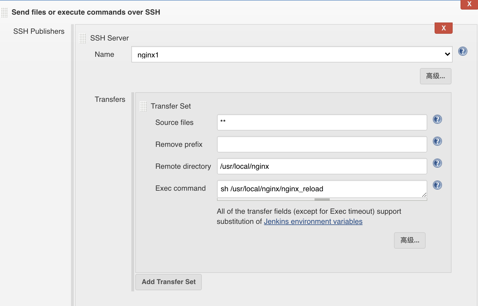Open the nginx1 server Name dropdown

pos(292,54)
